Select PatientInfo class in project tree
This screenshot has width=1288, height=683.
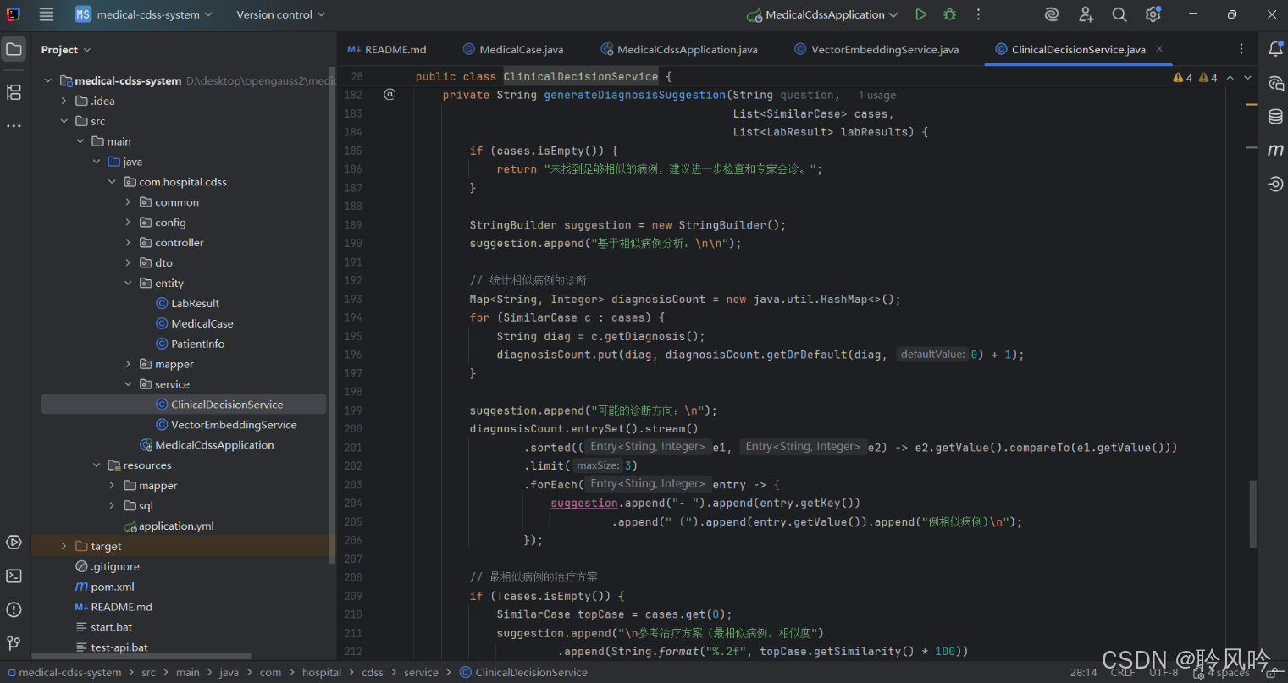click(191, 344)
